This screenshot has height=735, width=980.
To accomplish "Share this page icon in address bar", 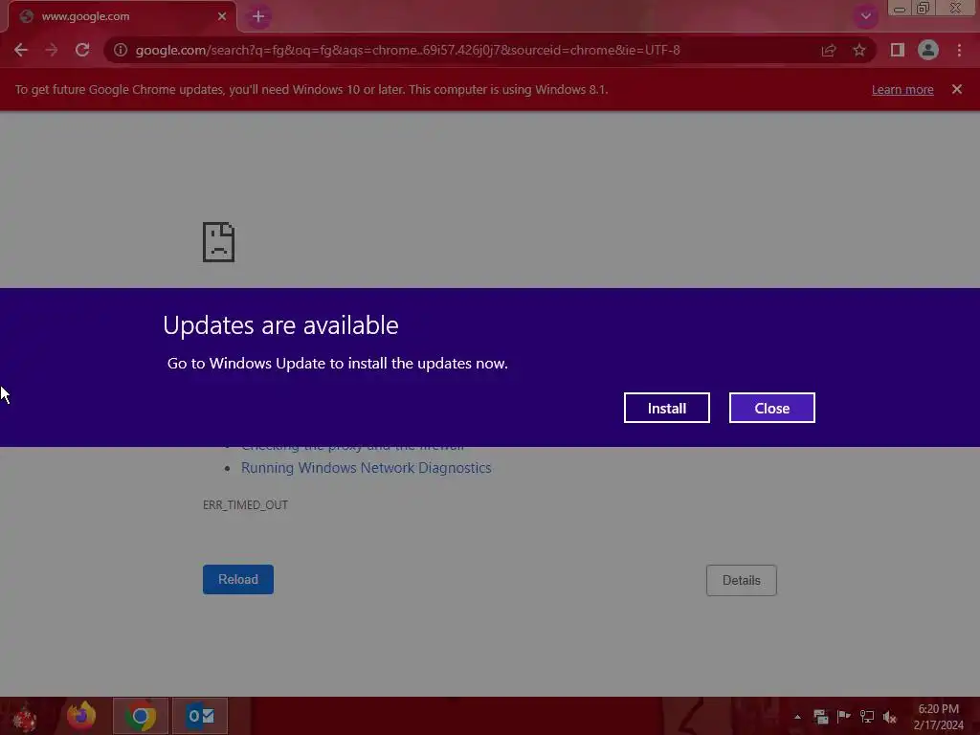I will pos(829,50).
